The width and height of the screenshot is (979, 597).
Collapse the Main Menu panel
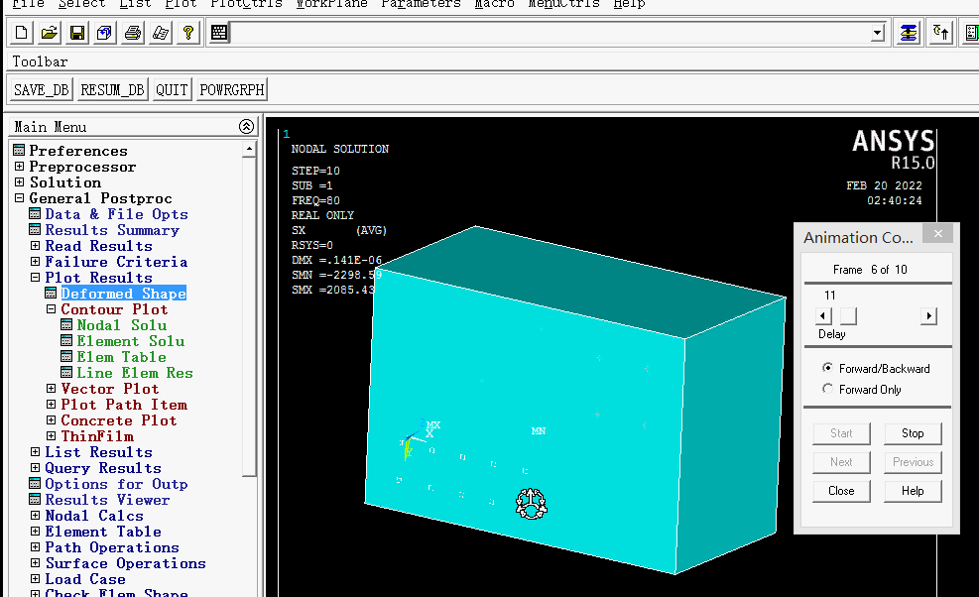pos(246,127)
